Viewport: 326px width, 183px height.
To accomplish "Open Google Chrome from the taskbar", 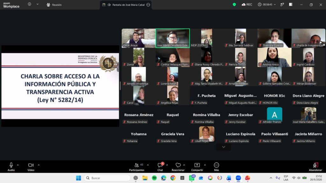I will tap(173, 178).
